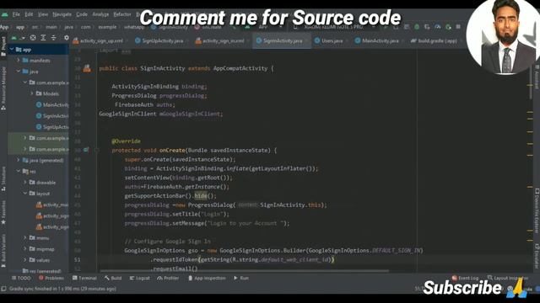540x303 pixels.
Task: Toggle the Structure sidebar tab
Action: 3,178
